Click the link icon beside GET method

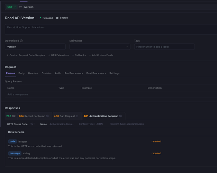pos(20,7)
